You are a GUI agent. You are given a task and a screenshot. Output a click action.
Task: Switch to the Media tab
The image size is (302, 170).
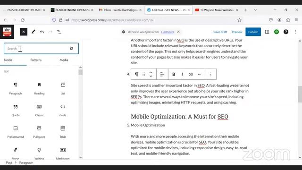pyautogui.click(x=64, y=60)
